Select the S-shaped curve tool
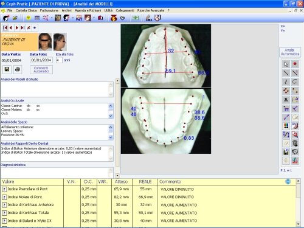Image resolution: width=304 pixels, height=228 pixels. click(x=286, y=82)
